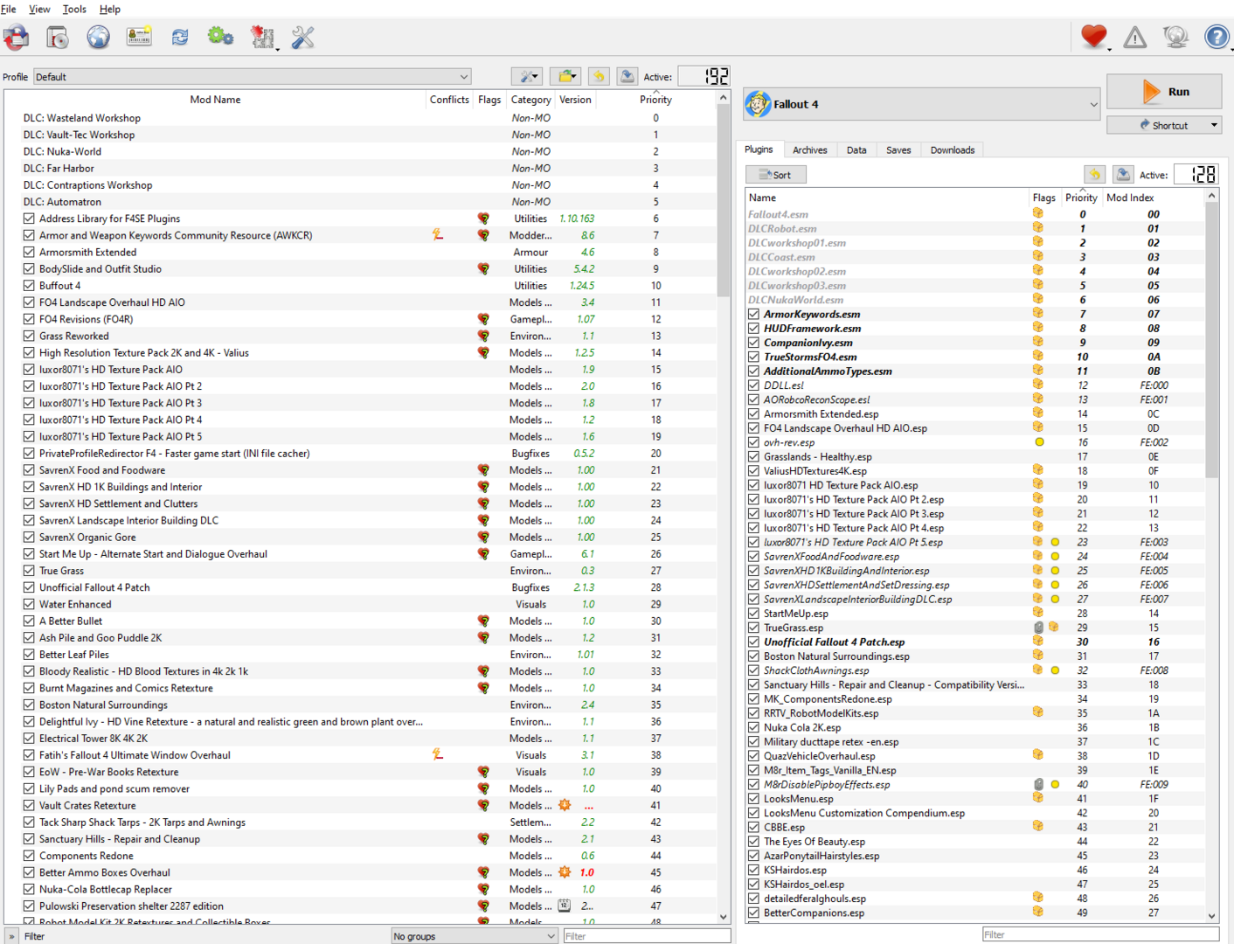Switch to the Saves tab
Viewport: 1234px width, 944px height.
898,150
